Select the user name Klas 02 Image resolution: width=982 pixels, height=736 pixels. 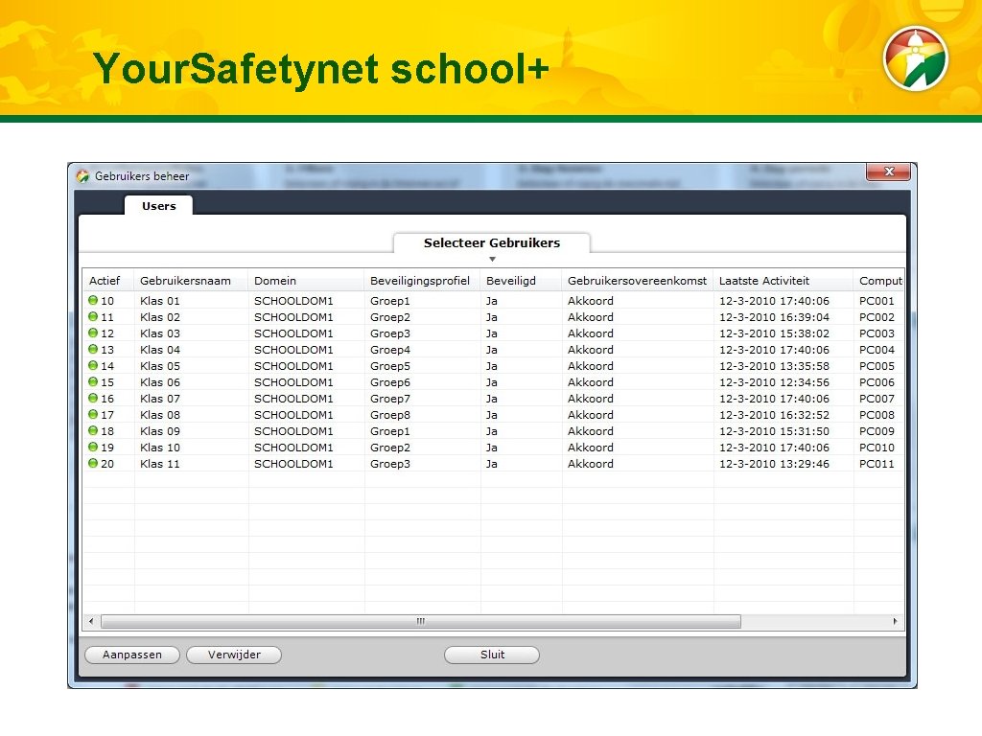click(x=160, y=317)
